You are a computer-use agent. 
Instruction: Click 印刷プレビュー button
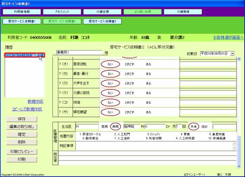(22, 152)
